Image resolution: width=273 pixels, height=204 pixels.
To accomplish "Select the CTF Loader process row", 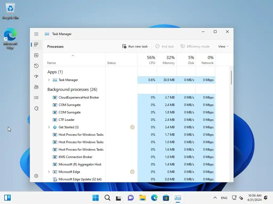I will [129, 120].
